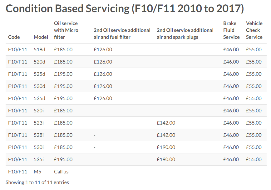Image resolution: width=271 pixels, height=190 pixels.
Task: Select the 535d model cell
Action: 39,98
